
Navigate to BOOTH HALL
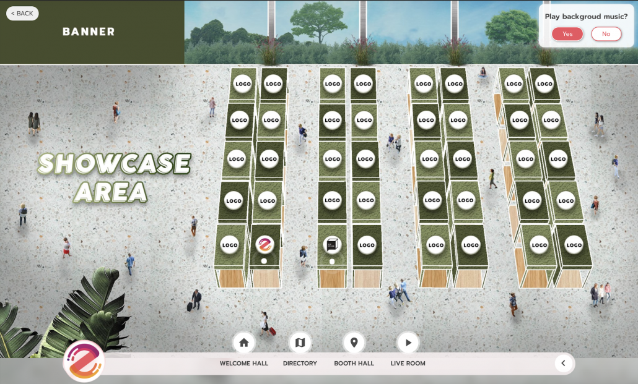pyautogui.click(x=354, y=364)
